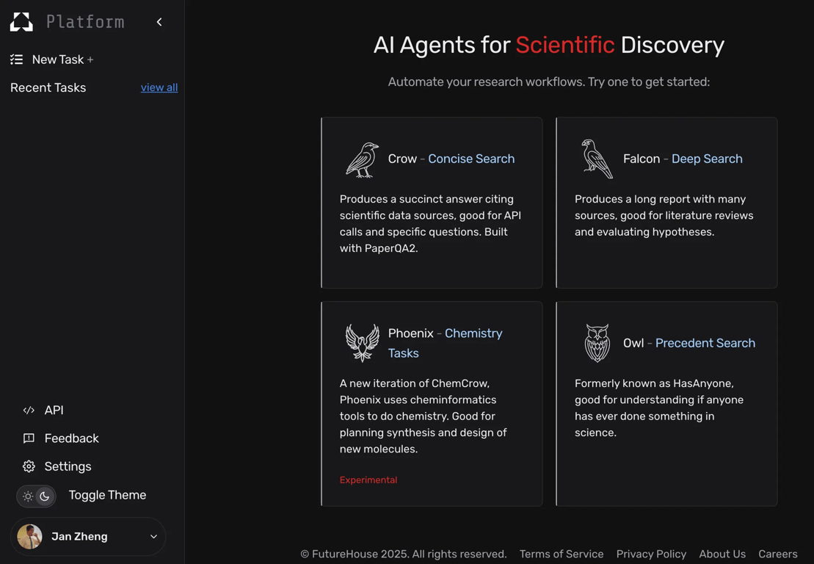Click the New Task list icon
Screen dimensions: 814x564
coord(17,59)
